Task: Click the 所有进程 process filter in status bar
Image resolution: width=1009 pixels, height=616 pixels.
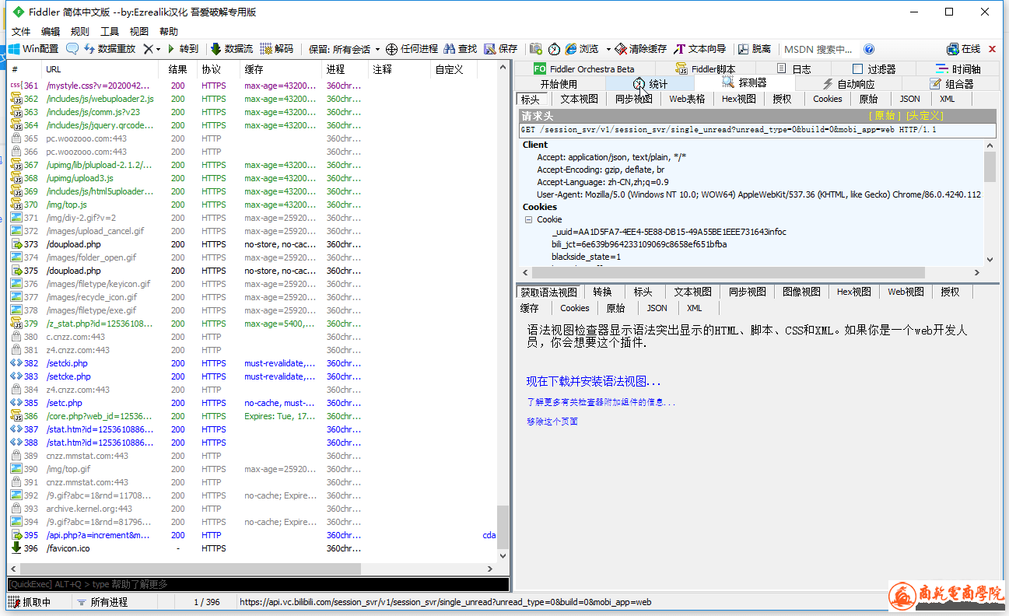Action: pos(102,602)
